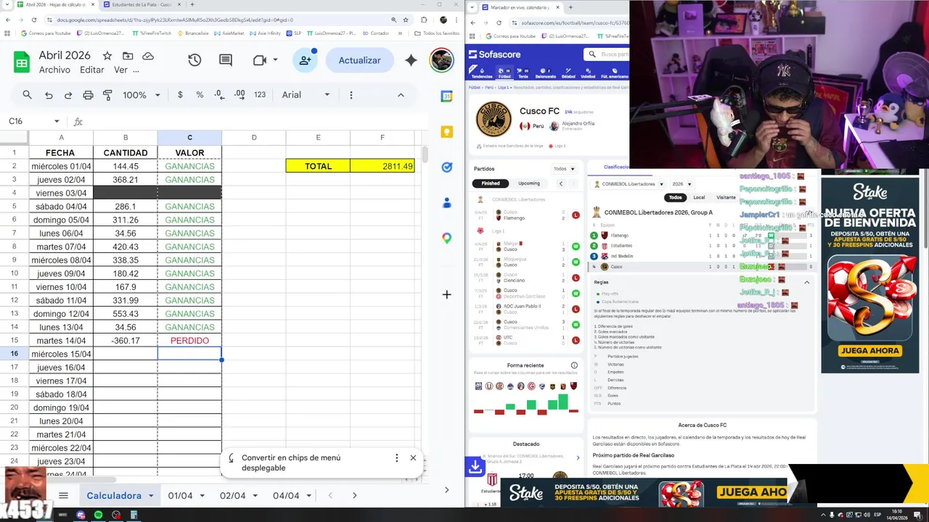Open the C16 name box dropdown

pos(57,121)
